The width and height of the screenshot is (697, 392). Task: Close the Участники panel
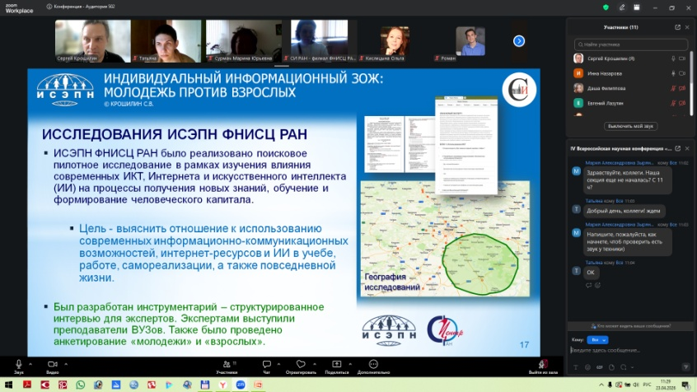pos(687,27)
